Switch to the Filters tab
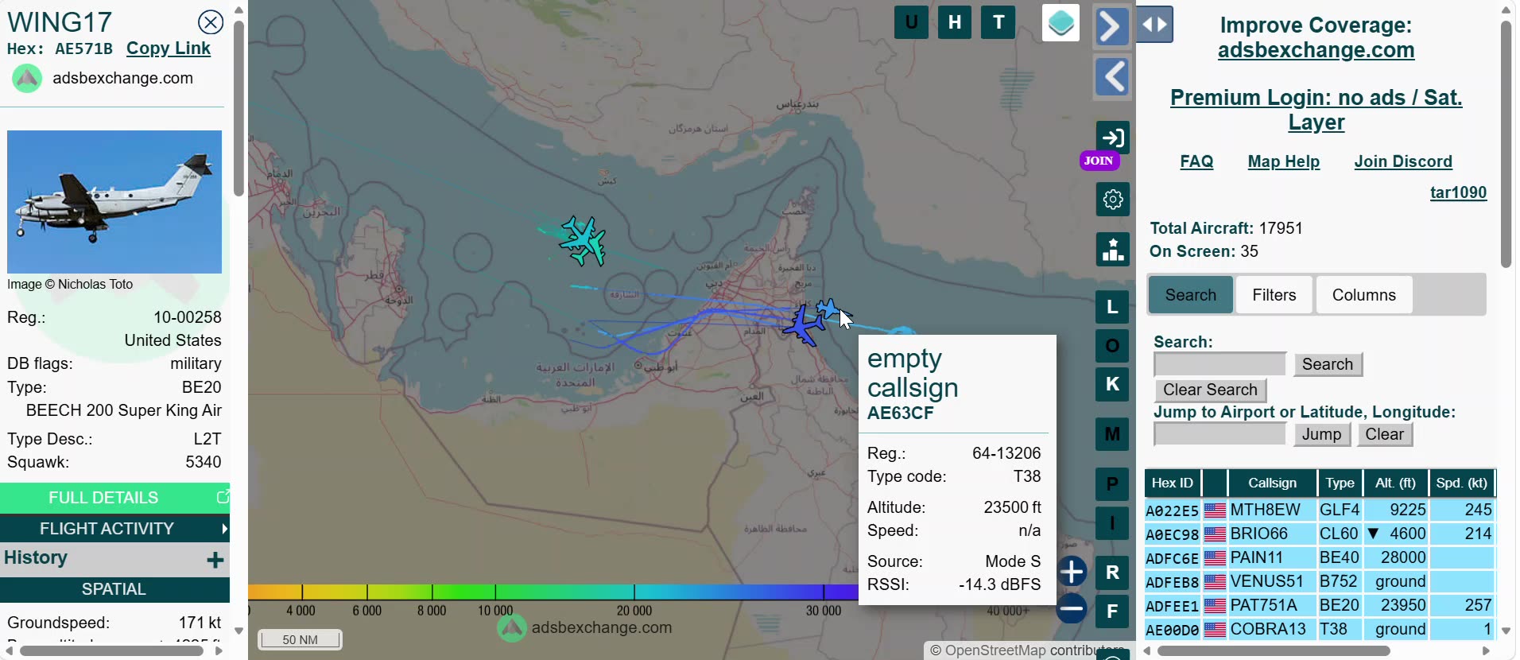The width and height of the screenshot is (1520, 660). 1274,295
